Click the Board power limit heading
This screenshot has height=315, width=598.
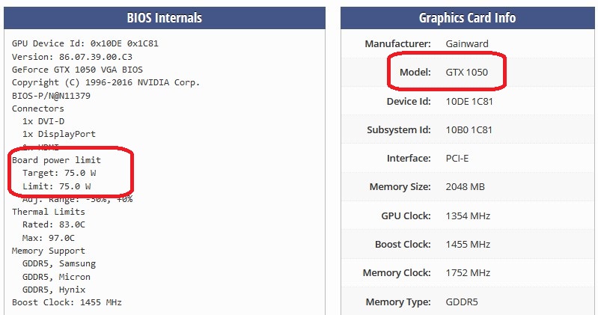point(56,160)
